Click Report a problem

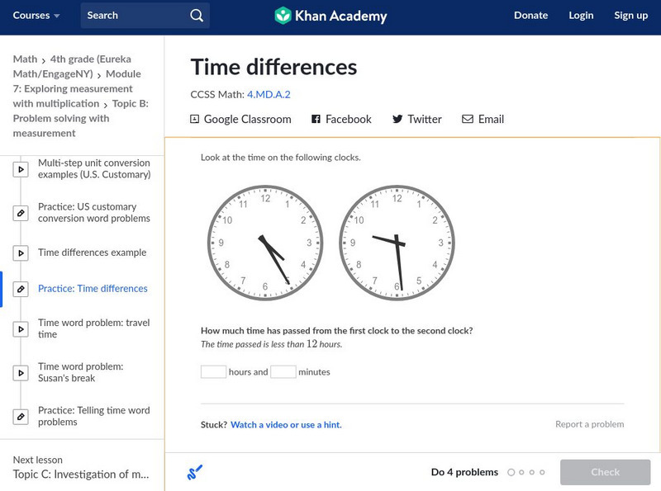(589, 424)
